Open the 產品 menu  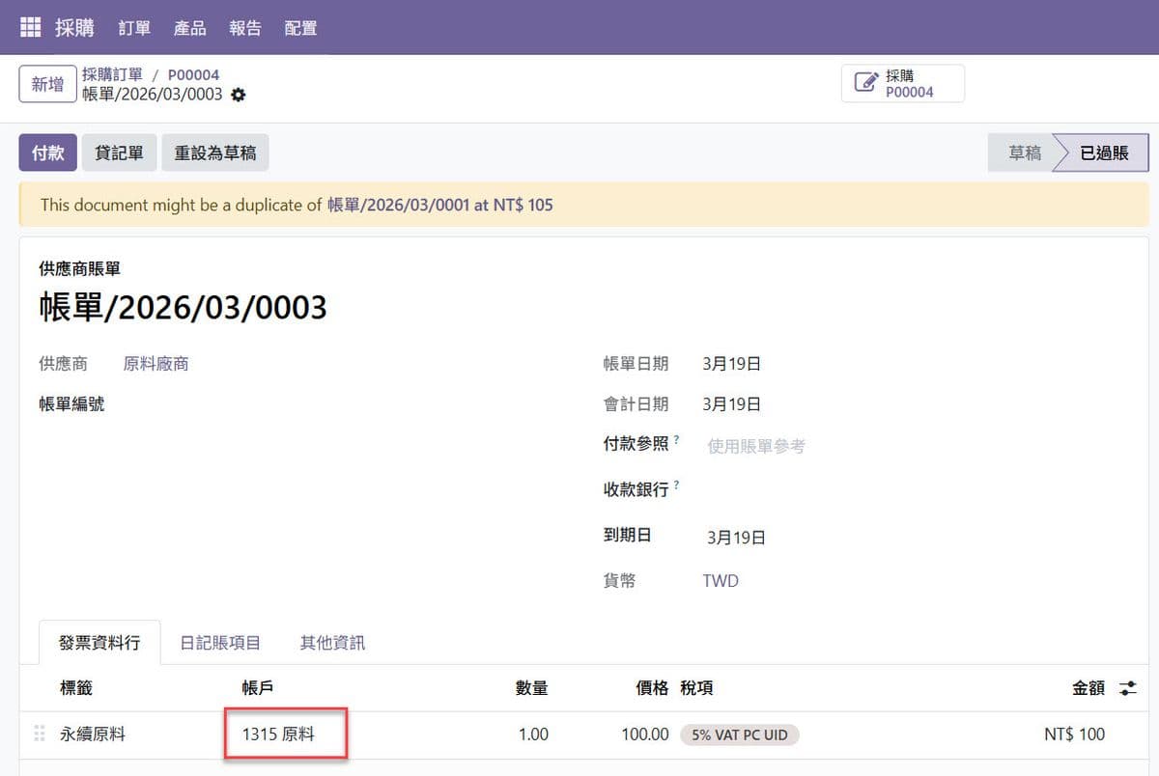pos(189,28)
